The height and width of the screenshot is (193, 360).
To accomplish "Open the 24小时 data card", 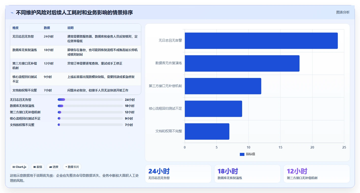I will [178, 174].
